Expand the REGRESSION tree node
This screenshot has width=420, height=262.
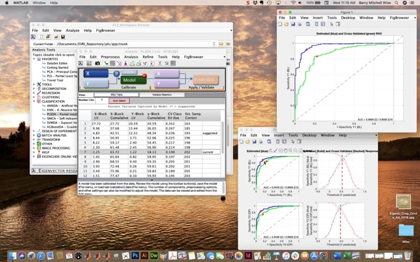(34, 93)
